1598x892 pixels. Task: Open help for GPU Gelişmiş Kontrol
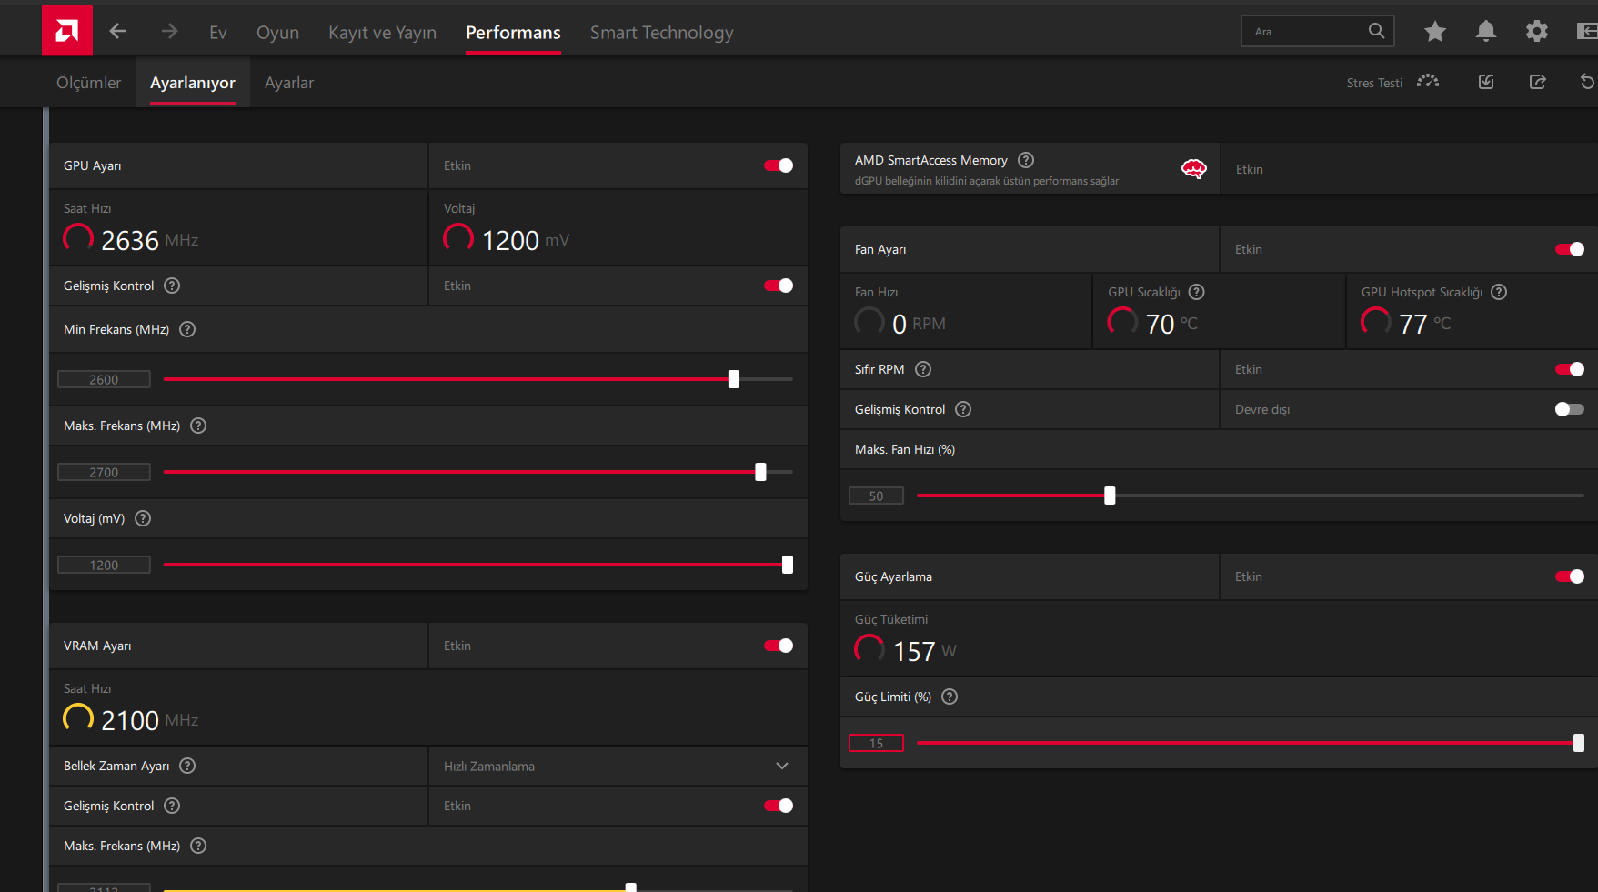tap(172, 286)
